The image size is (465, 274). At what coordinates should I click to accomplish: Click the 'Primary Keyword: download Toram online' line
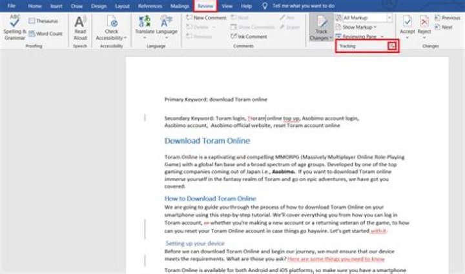tap(216, 99)
